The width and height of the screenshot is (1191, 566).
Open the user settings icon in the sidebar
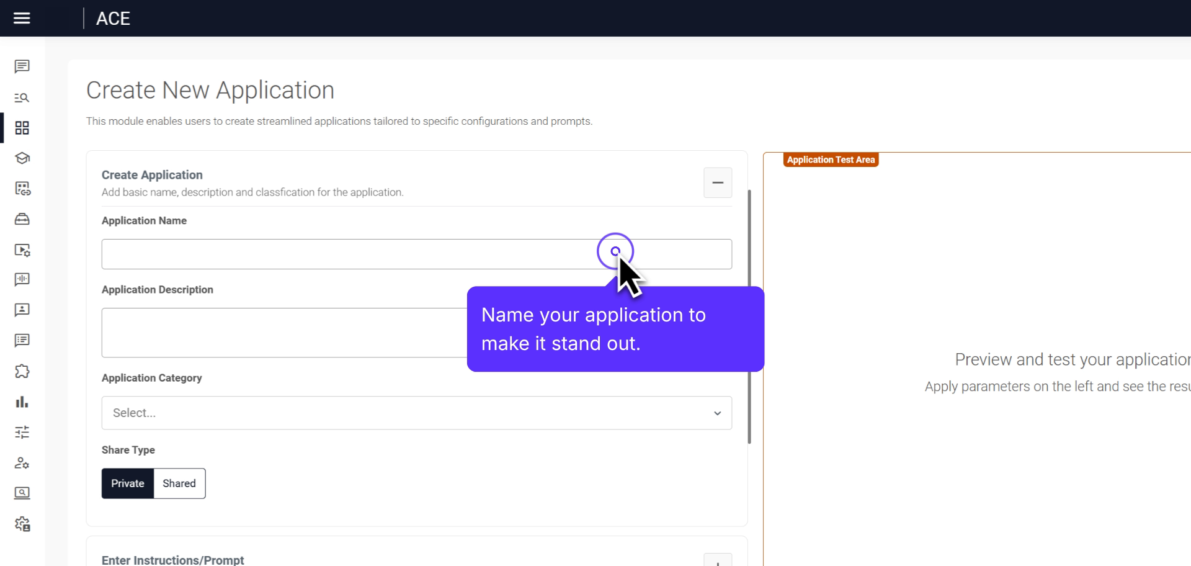pos(22,463)
